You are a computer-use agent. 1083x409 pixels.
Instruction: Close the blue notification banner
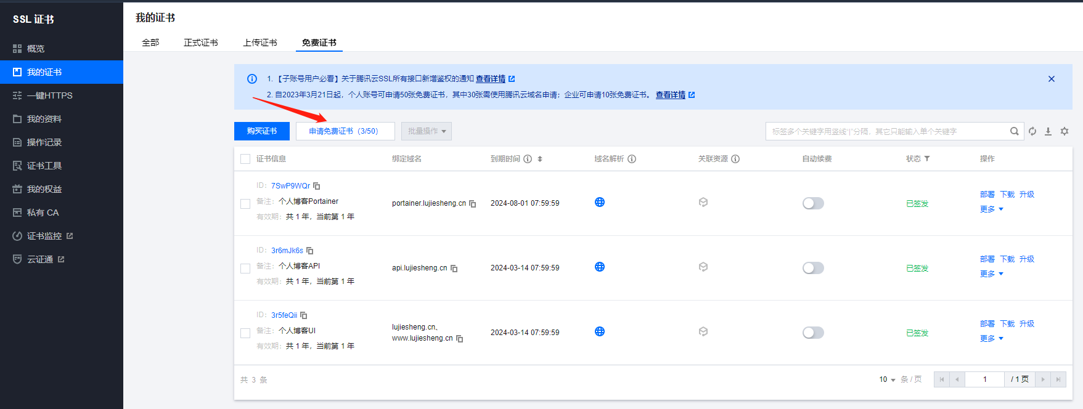1052,79
